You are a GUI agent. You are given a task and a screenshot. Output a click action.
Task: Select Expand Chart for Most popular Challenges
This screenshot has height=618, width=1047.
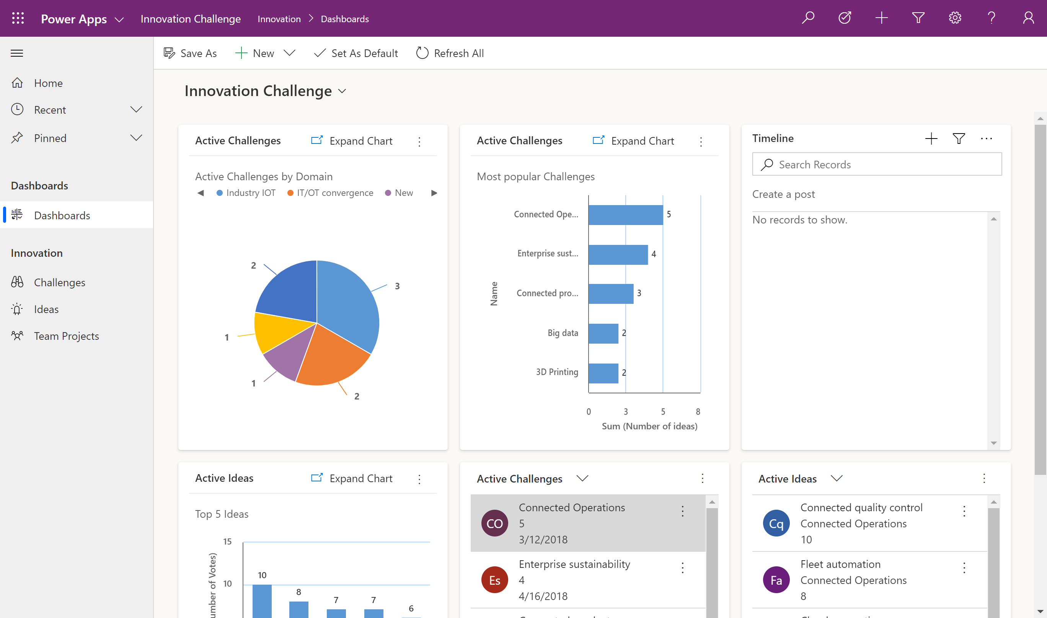(633, 140)
